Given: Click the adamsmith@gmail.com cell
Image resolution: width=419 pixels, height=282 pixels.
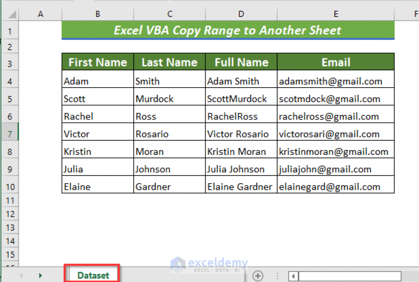Looking at the screenshot, I should click(335, 79).
